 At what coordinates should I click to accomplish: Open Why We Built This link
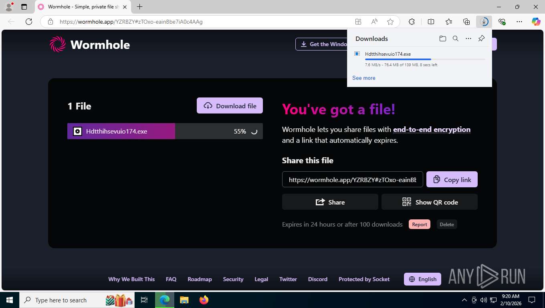tap(131, 279)
